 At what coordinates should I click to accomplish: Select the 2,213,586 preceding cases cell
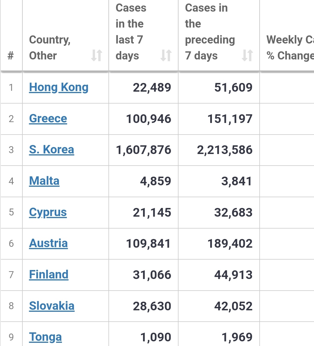(225, 150)
